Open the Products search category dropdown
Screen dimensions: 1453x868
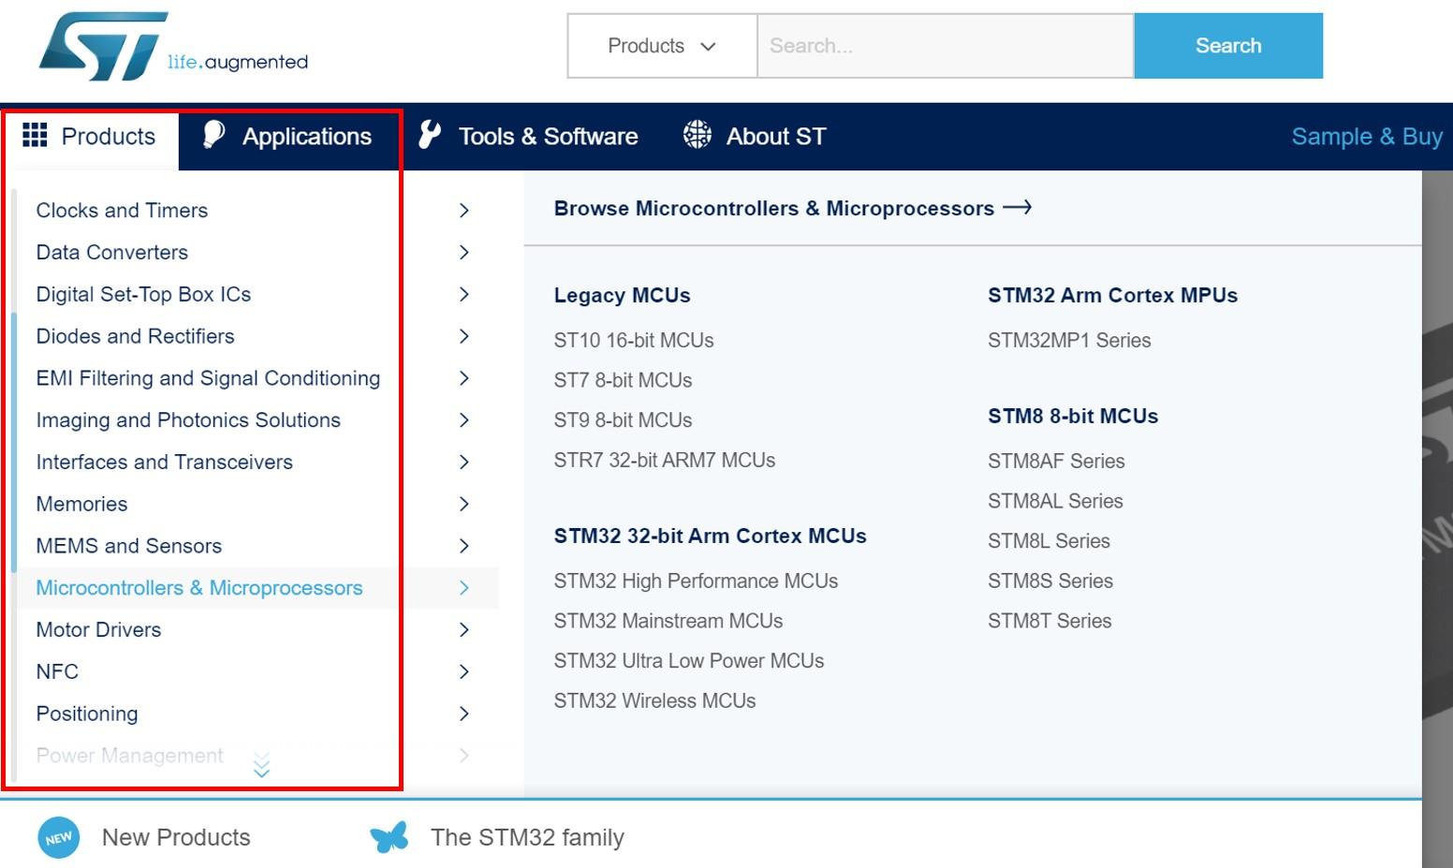click(662, 46)
